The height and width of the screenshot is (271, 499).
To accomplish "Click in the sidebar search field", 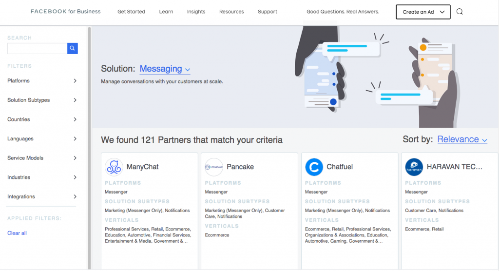I will (37, 48).
